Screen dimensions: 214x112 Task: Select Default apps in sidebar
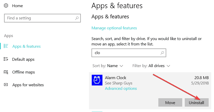pyautogui.click(x=23, y=59)
